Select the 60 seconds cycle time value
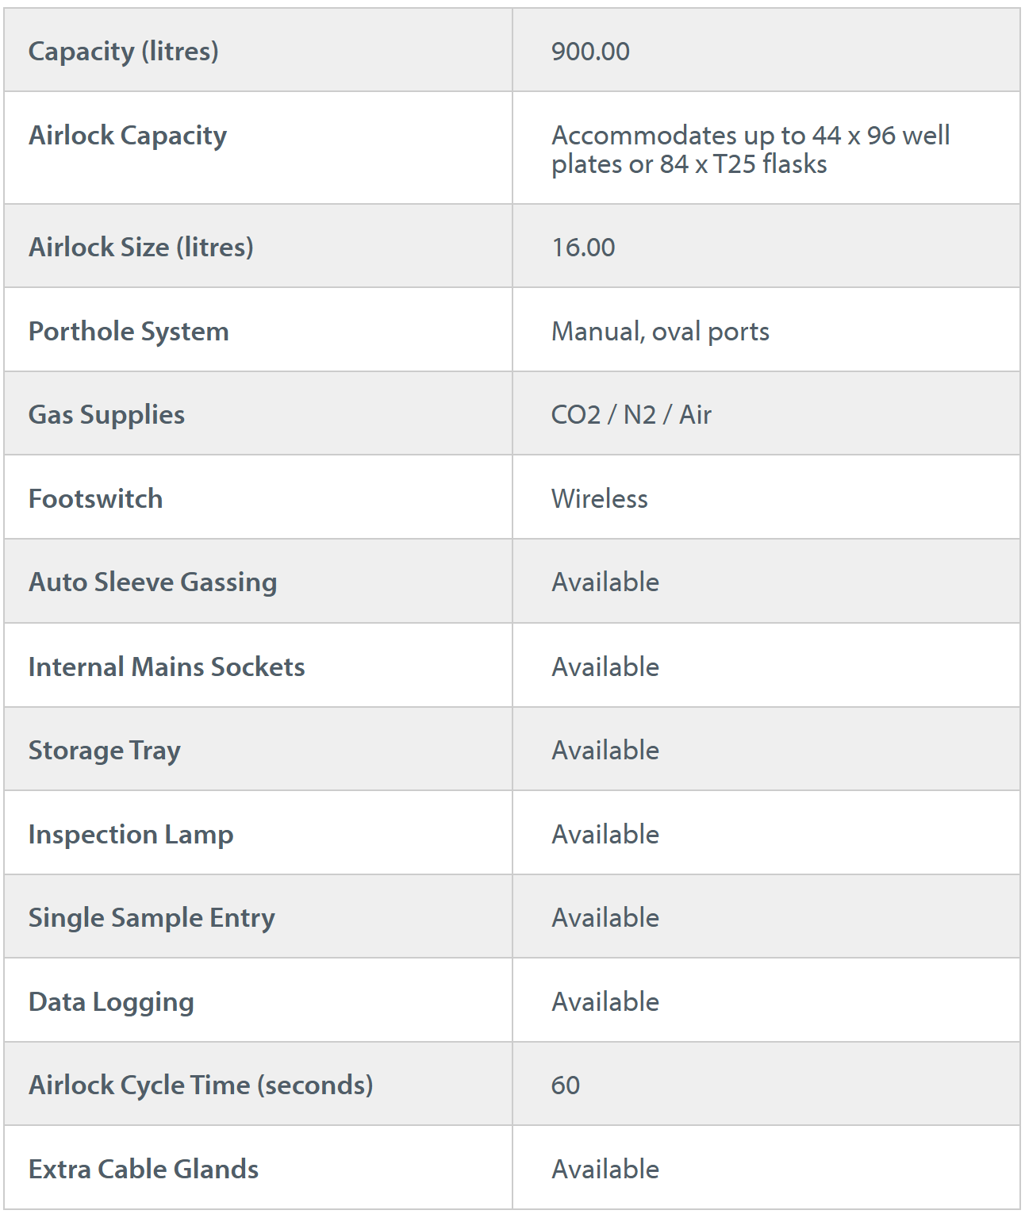This screenshot has width=1025, height=1214. (x=565, y=1085)
